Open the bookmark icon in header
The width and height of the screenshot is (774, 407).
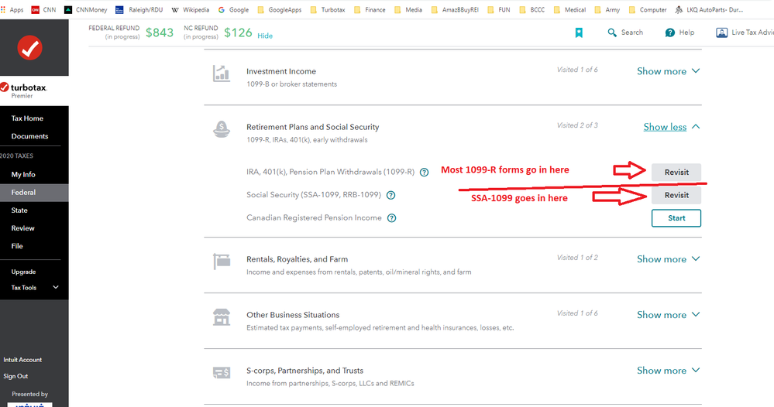tap(579, 32)
